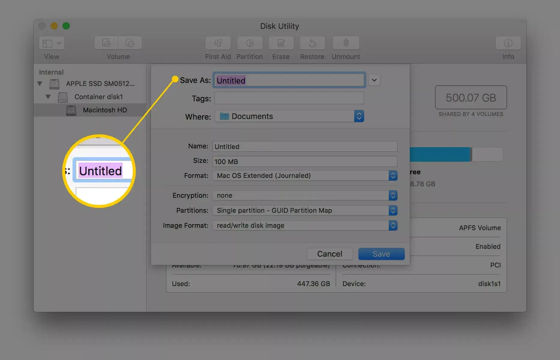The image size is (560, 360).
Task: Click the Unmount toolbar icon
Action: (x=346, y=43)
